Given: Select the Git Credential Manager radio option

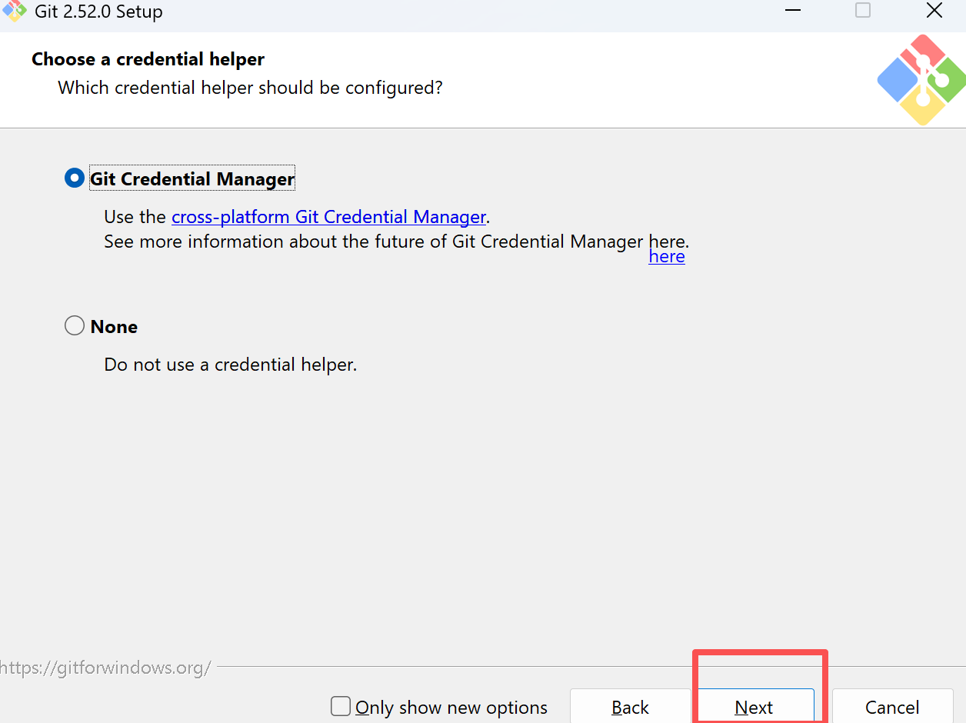Looking at the screenshot, I should click(75, 178).
